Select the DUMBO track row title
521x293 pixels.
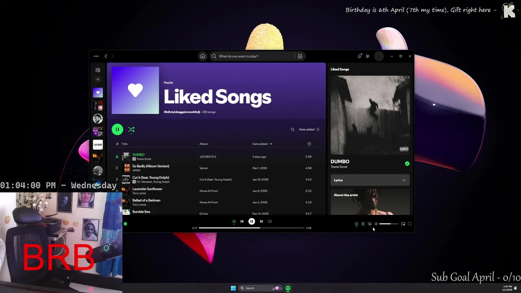(x=138, y=155)
